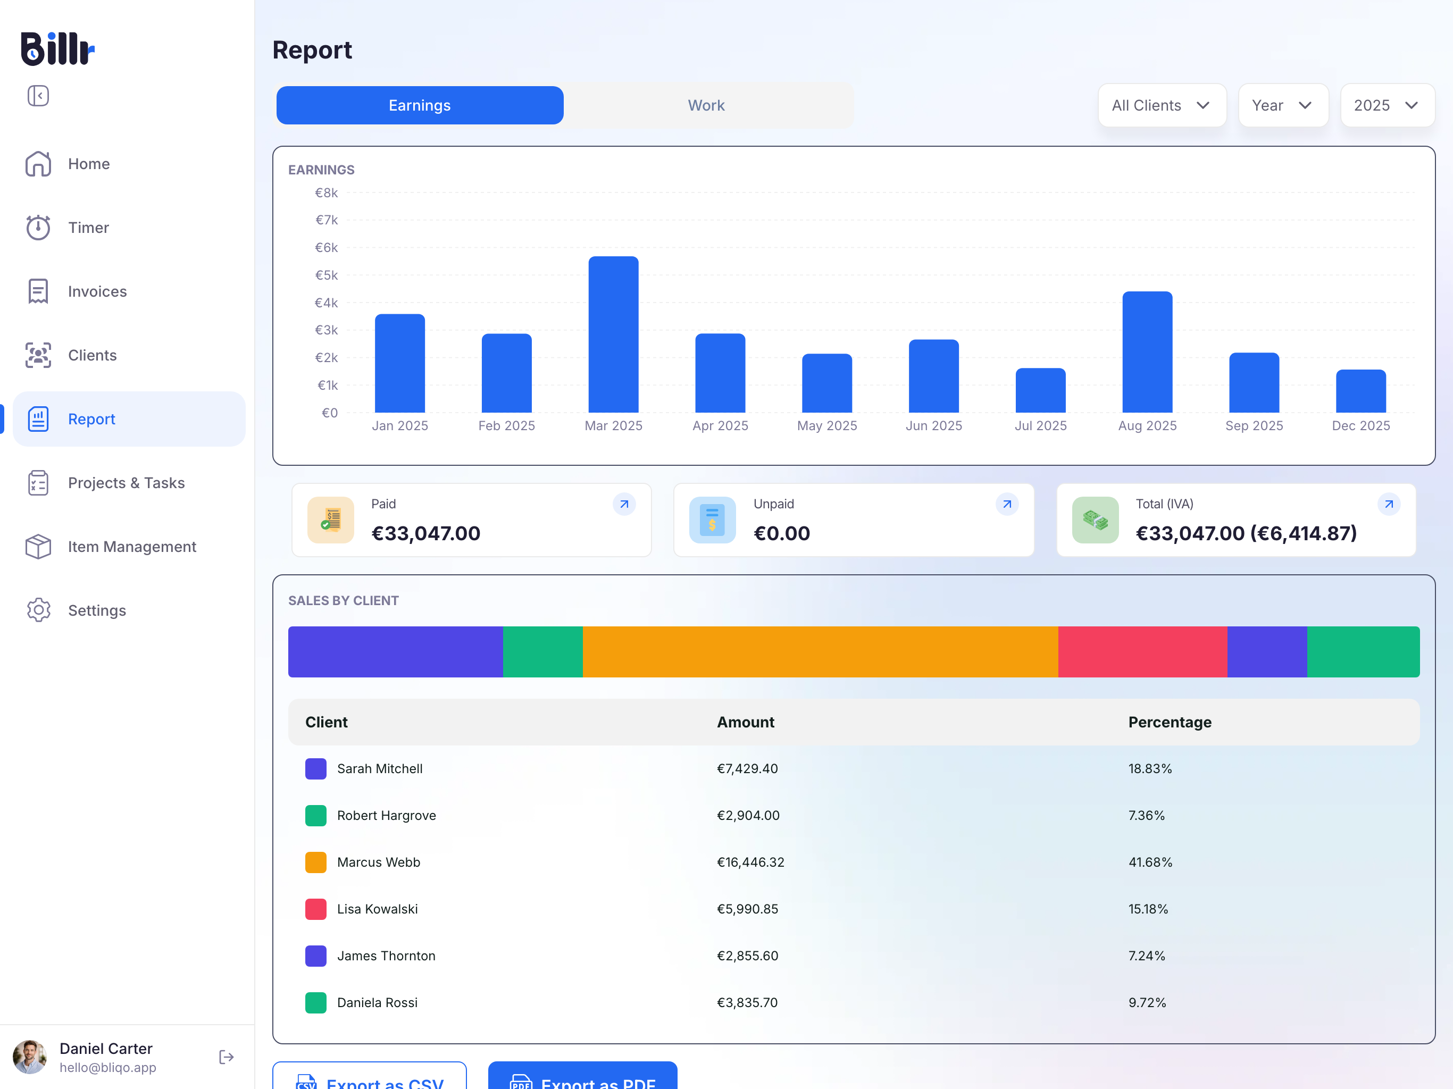Click the Billr logo
The height and width of the screenshot is (1089, 1453).
(58, 48)
